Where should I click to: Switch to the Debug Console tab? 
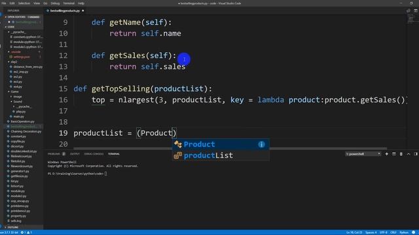[x=94, y=154]
